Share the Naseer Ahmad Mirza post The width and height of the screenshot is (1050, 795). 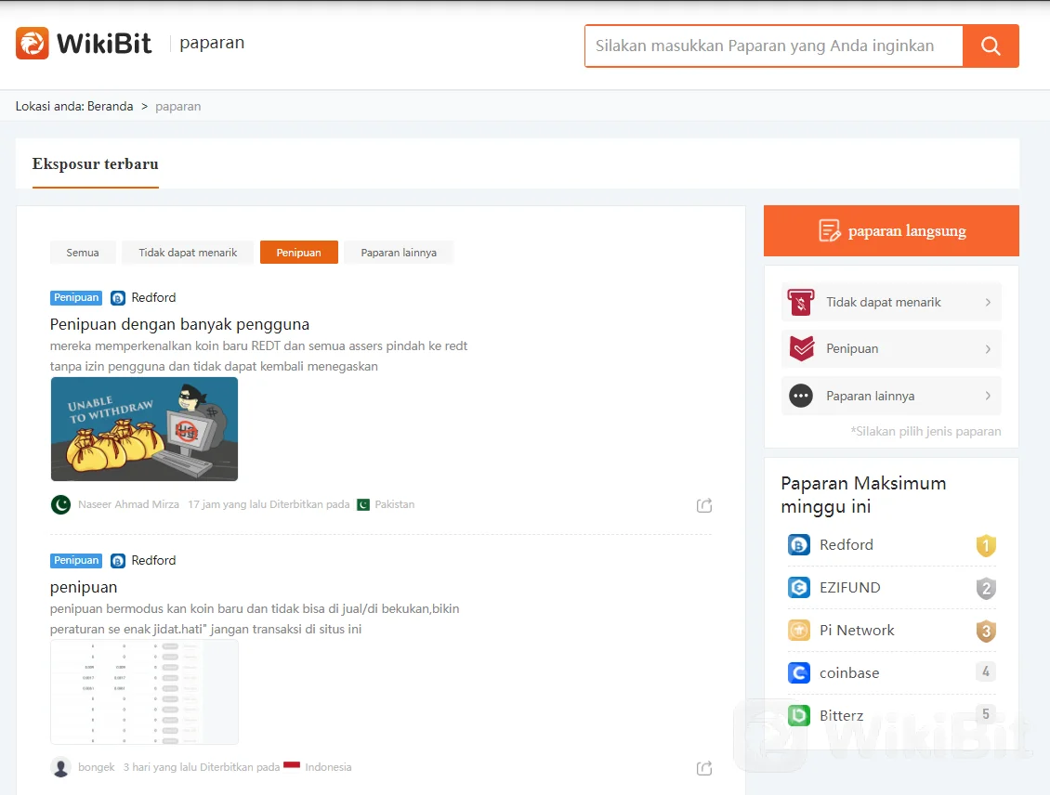tap(703, 505)
